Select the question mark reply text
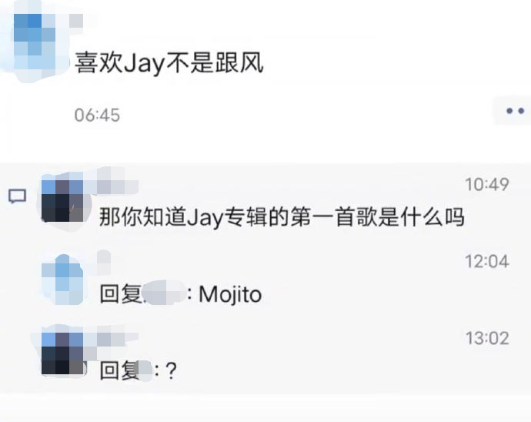The width and height of the screenshot is (531, 422). tap(172, 370)
